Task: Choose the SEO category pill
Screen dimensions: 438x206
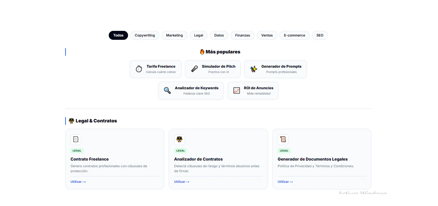Action: pyautogui.click(x=320, y=35)
